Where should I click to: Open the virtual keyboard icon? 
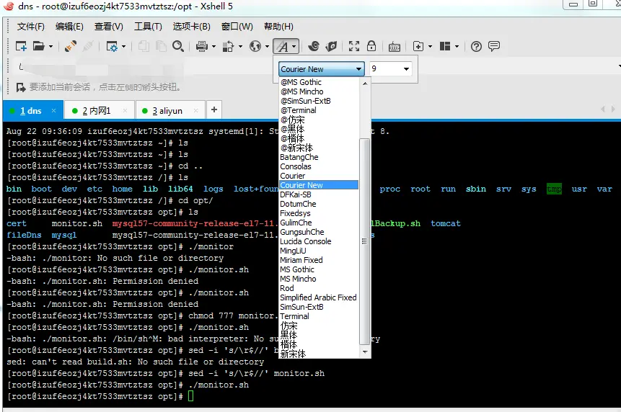(x=394, y=47)
